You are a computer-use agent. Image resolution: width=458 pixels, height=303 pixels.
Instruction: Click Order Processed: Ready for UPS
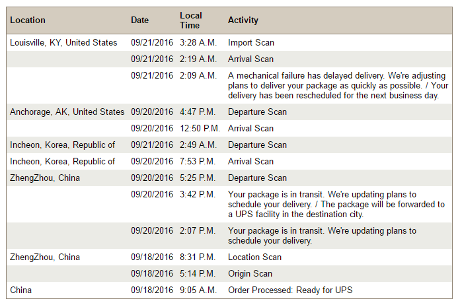click(x=290, y=290)
